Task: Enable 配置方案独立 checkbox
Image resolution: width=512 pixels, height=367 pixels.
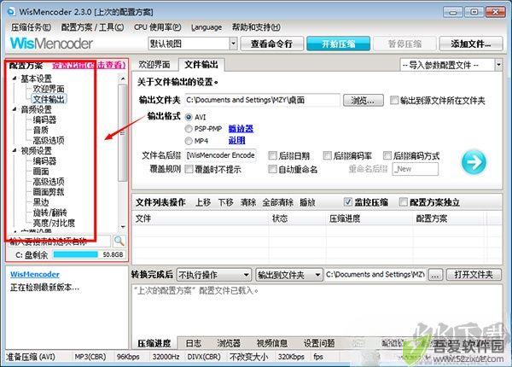Action: click(404, 202)
